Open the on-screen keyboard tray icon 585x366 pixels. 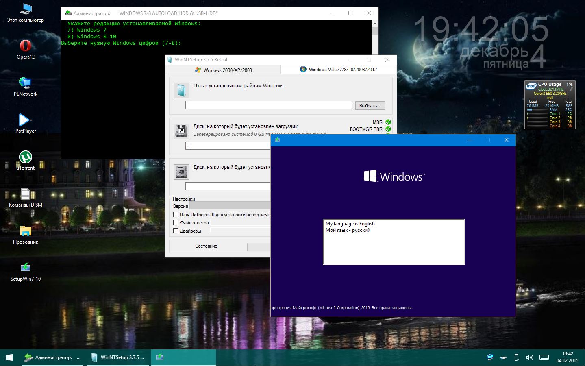(544, 357)
